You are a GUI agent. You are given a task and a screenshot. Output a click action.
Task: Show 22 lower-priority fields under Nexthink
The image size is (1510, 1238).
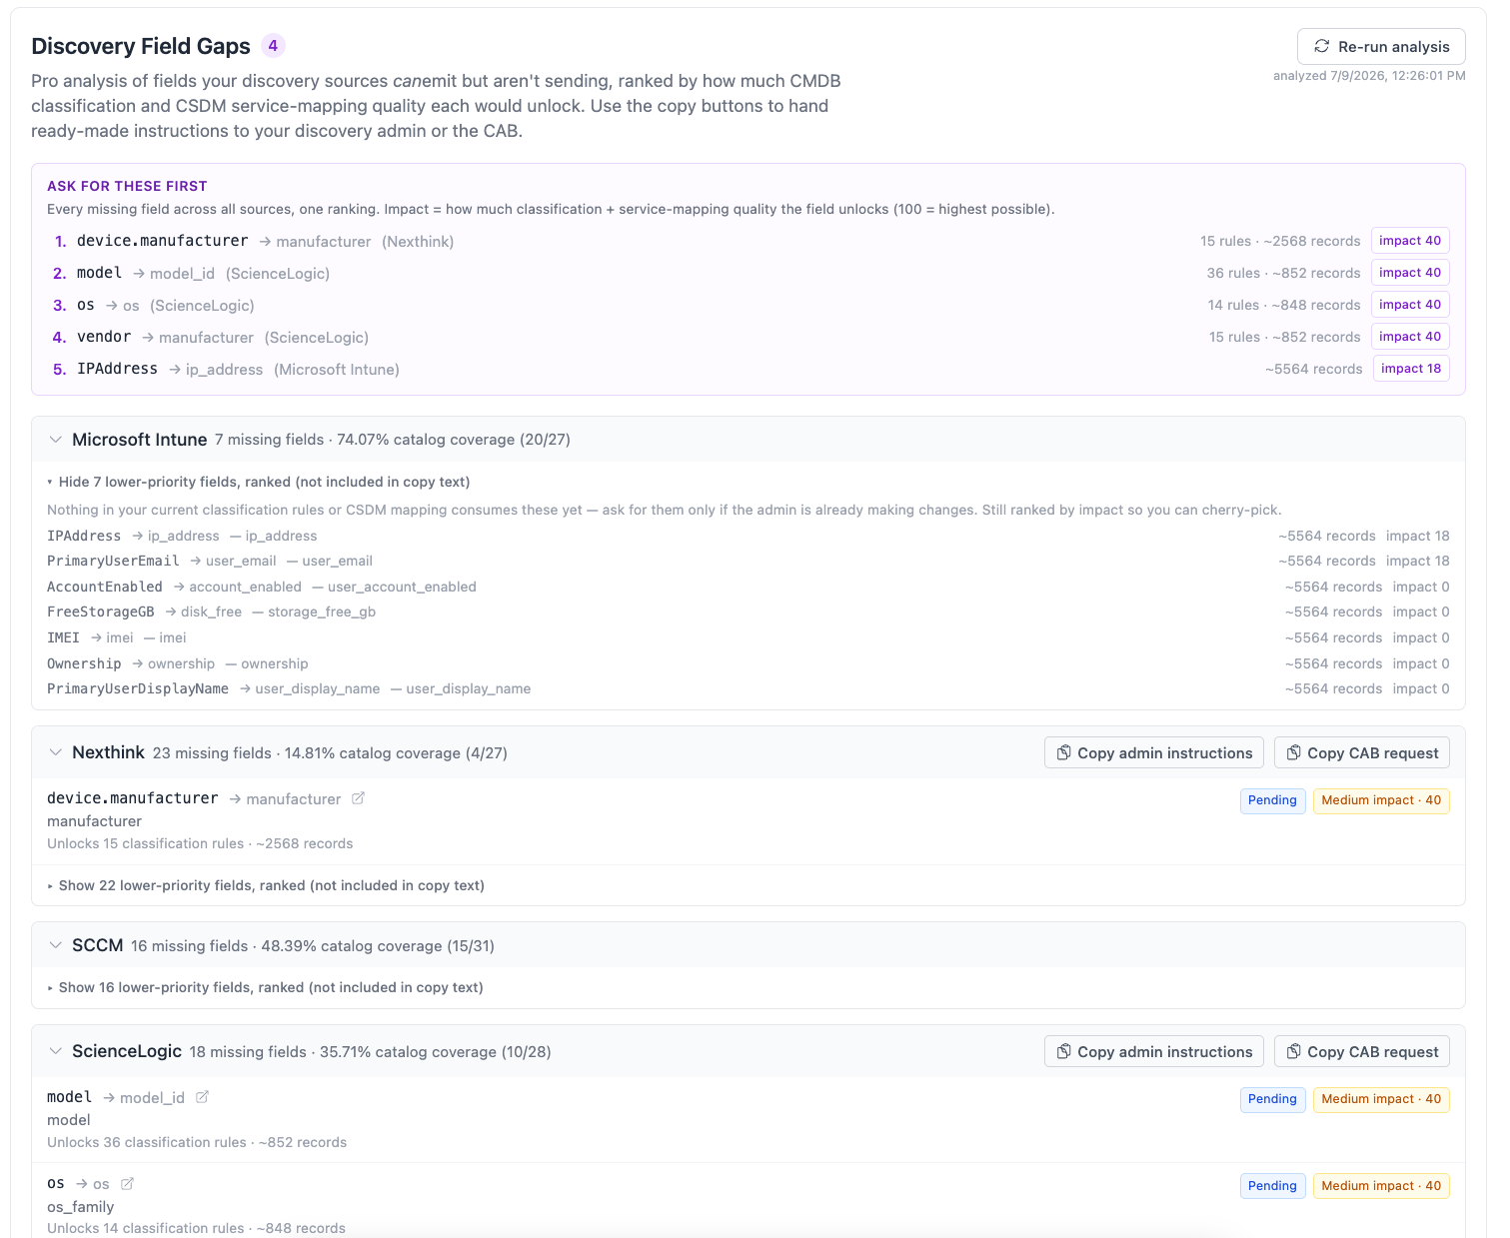266,885
